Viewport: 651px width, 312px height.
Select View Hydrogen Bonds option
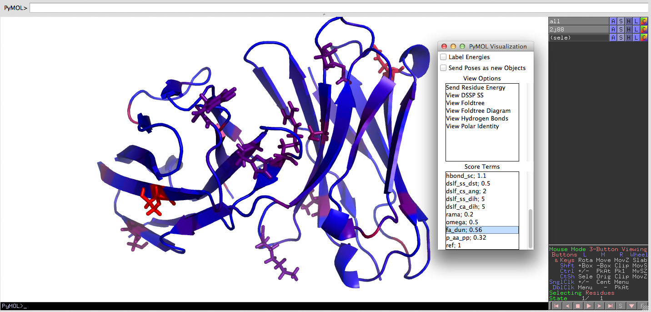tap(477, 119)
